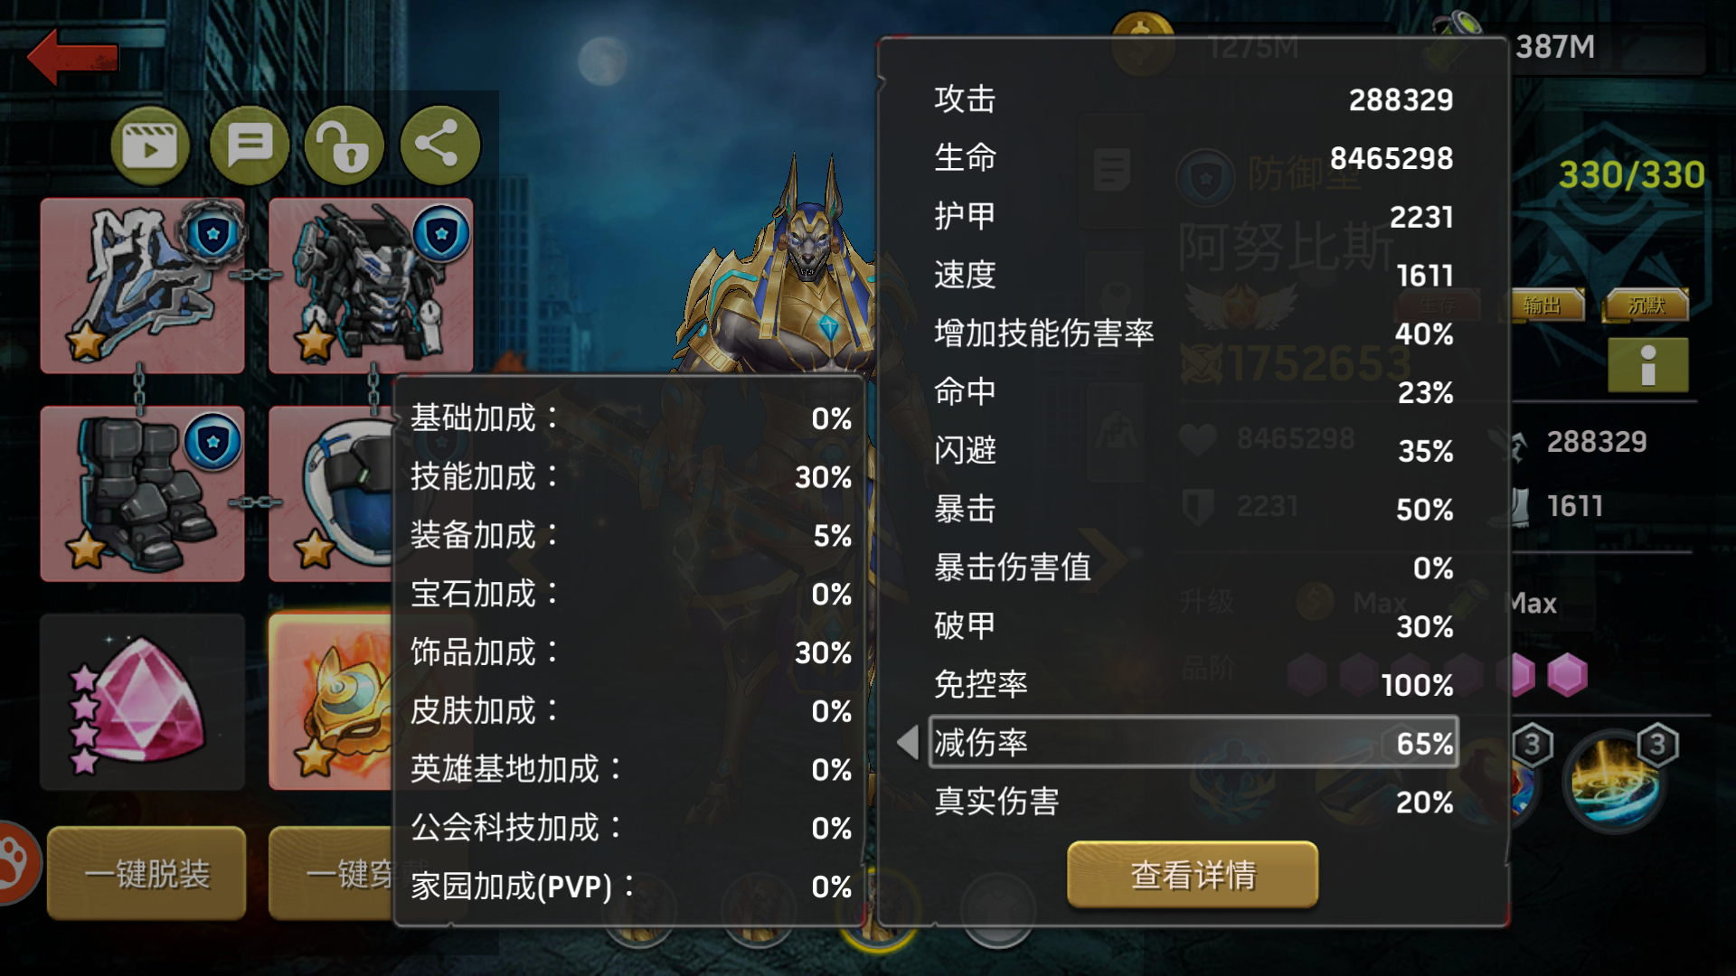
Task: Tap the share icon
Action: (x=439, y=145)
